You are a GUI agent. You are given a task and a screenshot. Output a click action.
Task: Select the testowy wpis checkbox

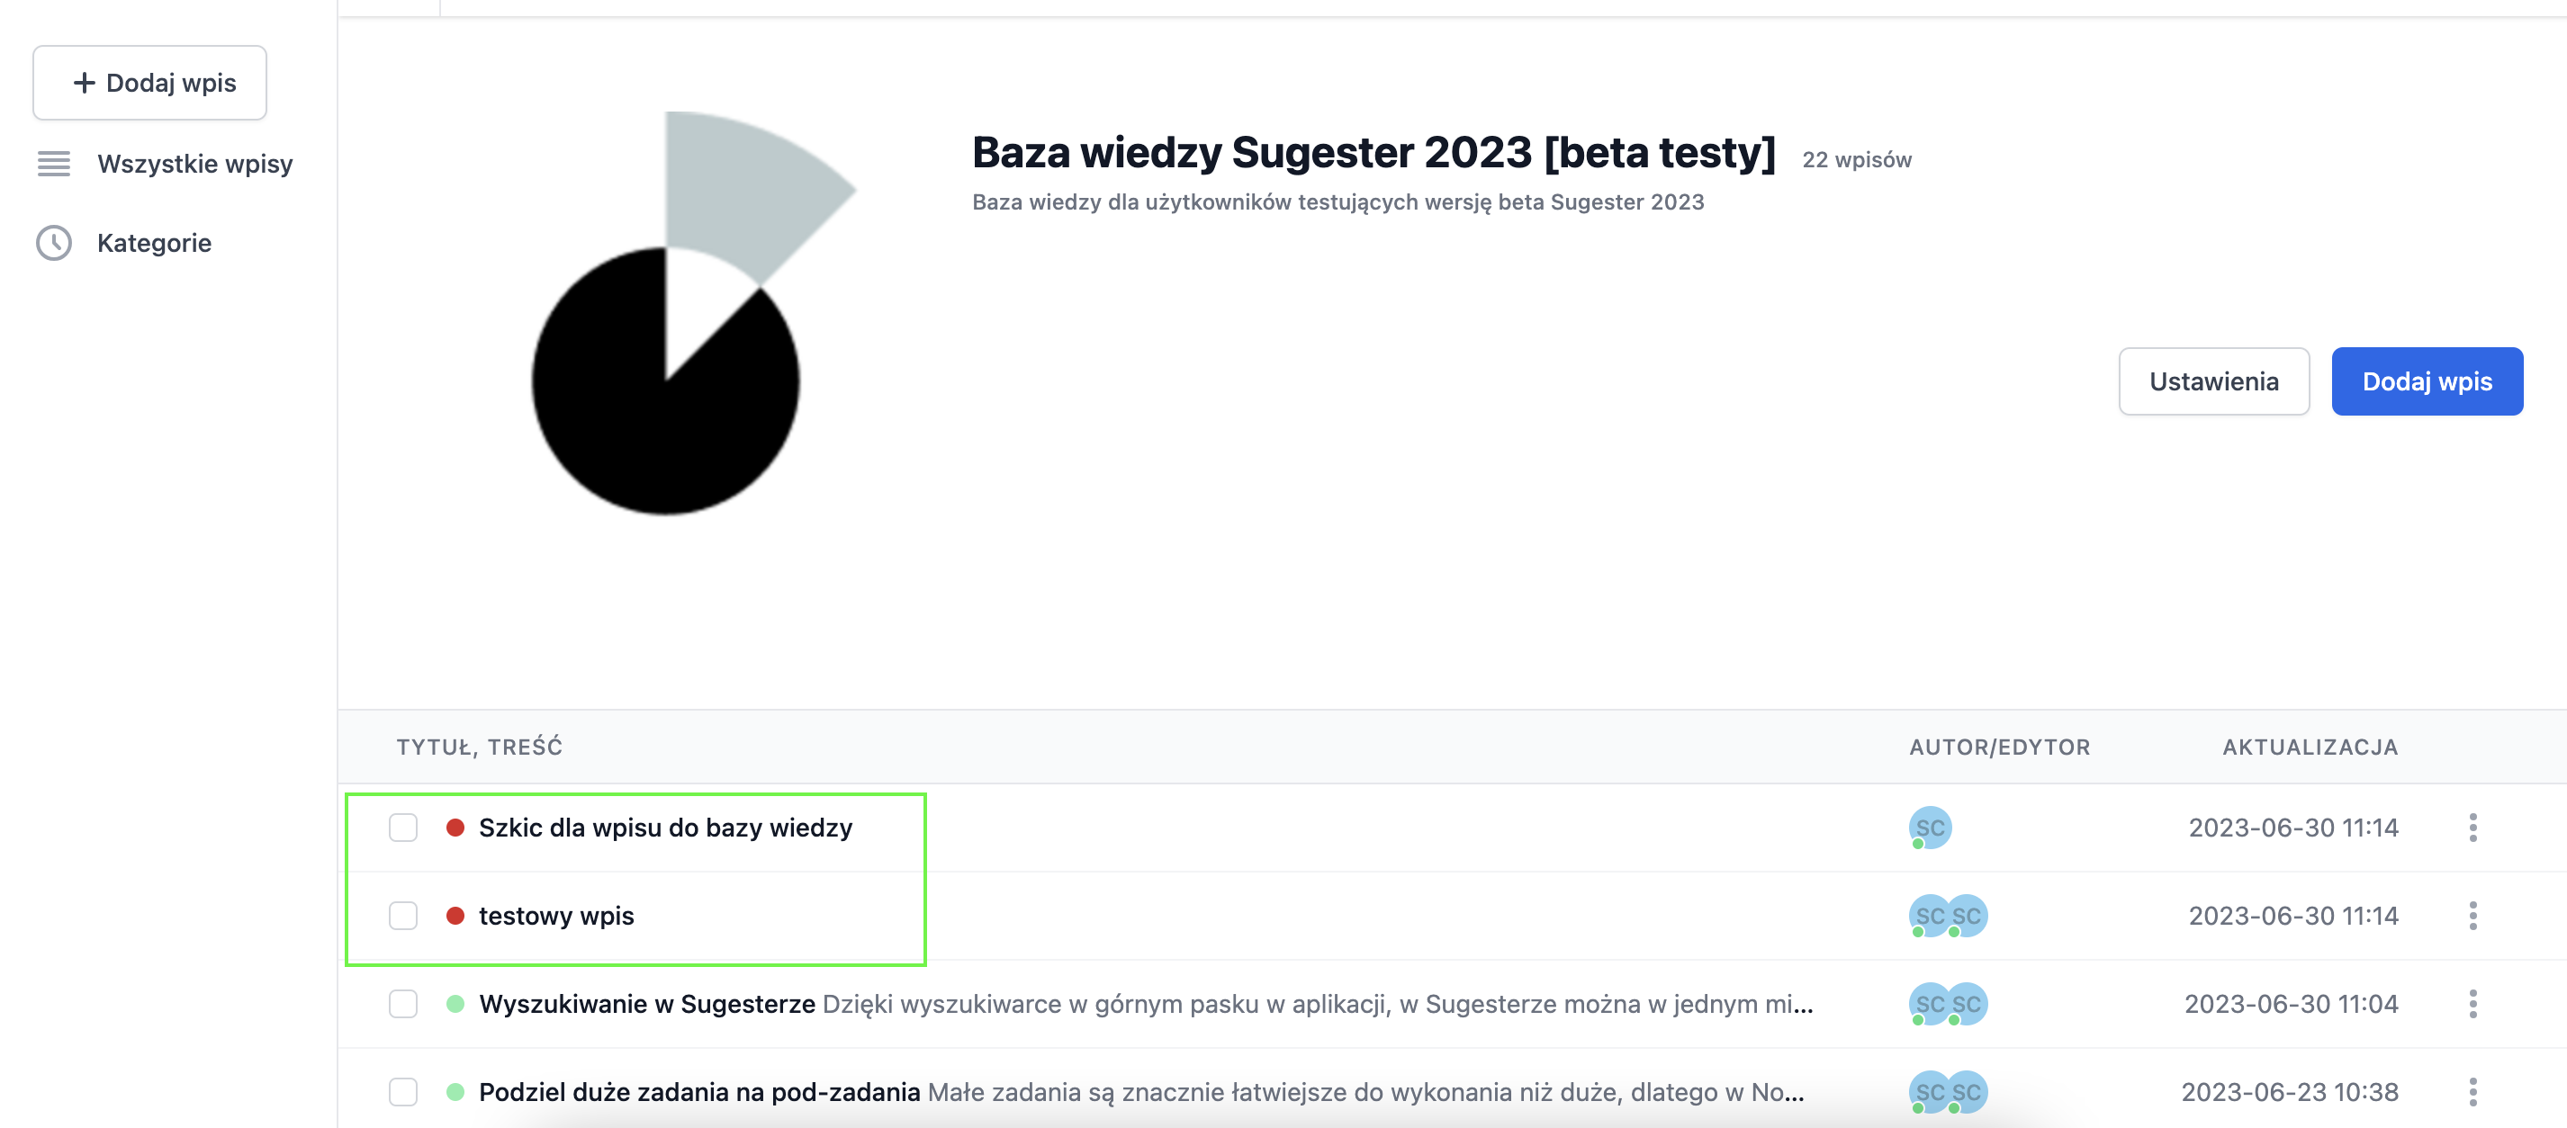403,916
